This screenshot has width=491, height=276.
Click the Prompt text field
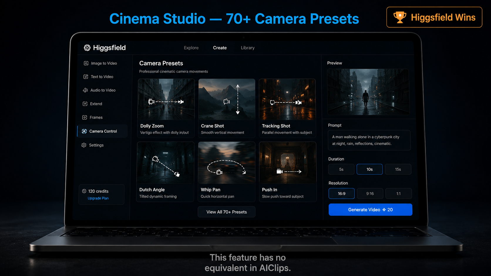pyautogui.click(x=369, y=140)
